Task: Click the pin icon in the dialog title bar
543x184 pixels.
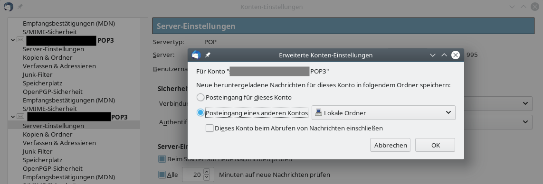Action: point(208,55)
